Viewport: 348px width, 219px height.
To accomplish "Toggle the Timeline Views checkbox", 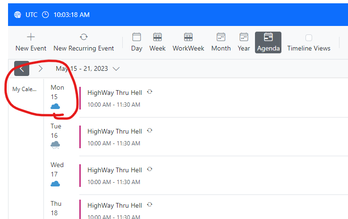I will 309,38.
